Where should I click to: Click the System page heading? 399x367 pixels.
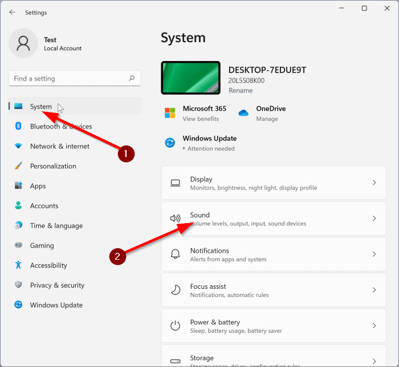(183, 38)
